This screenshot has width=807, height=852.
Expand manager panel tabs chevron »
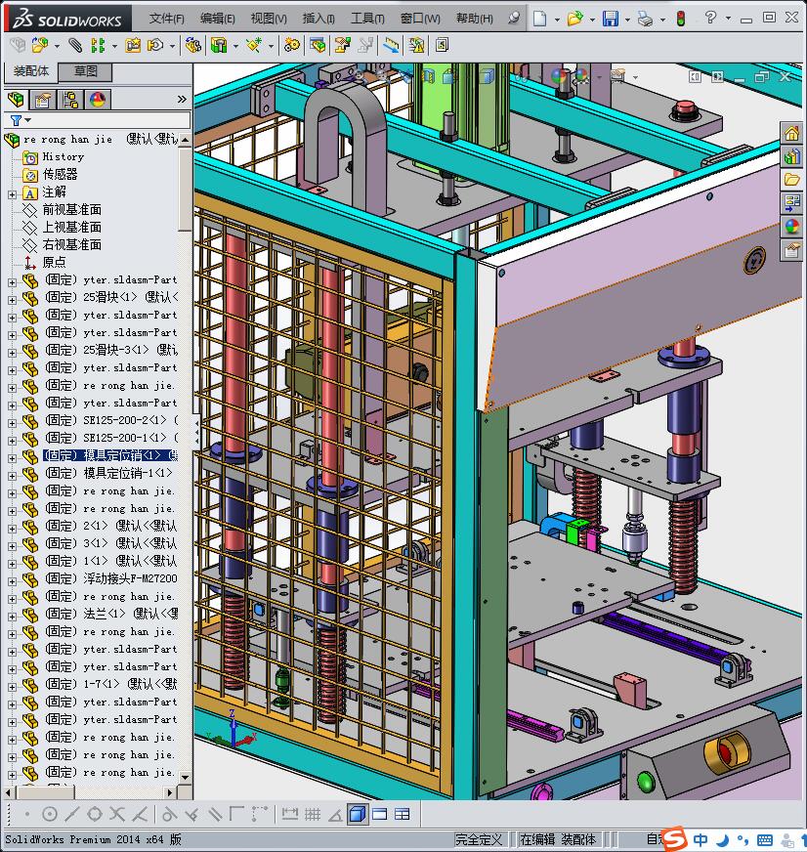pos(182,100)
